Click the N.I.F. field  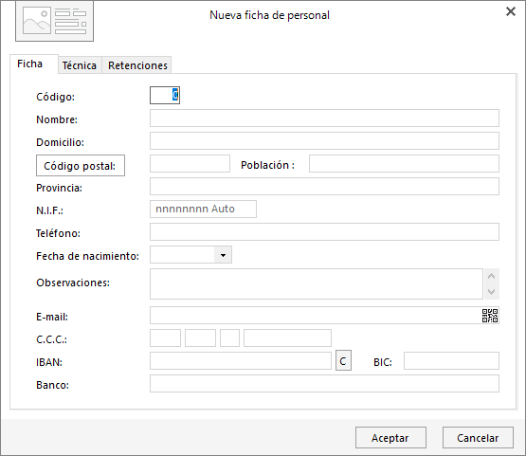click(203, 210)
